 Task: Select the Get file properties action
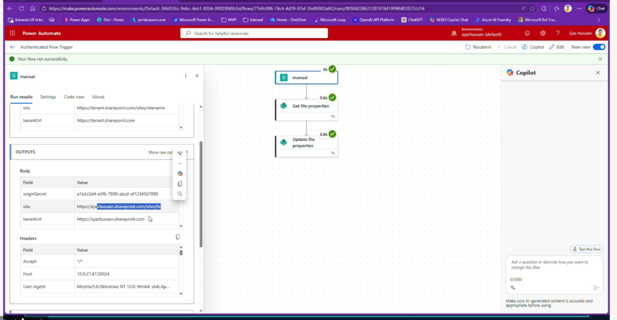click(x=306, y=110)
